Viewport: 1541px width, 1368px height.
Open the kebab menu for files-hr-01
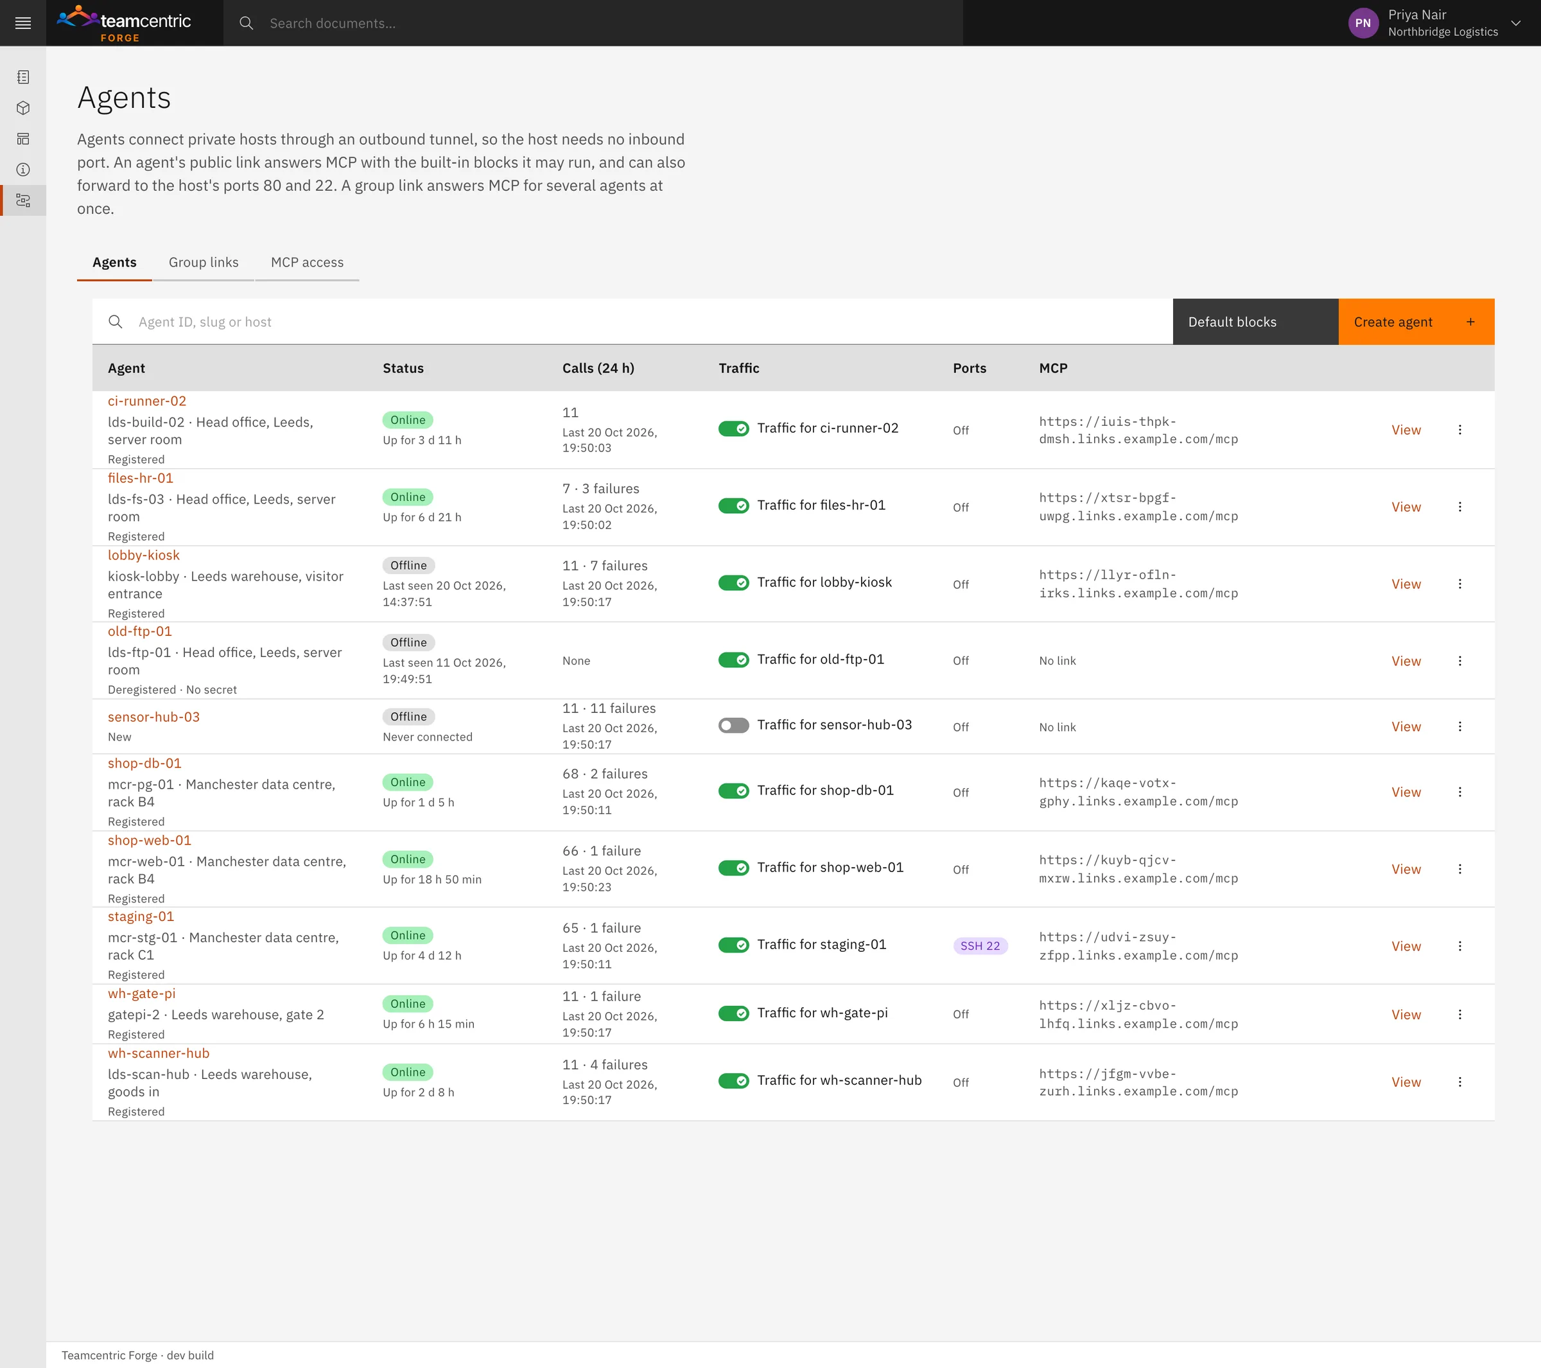(1459, 507)
